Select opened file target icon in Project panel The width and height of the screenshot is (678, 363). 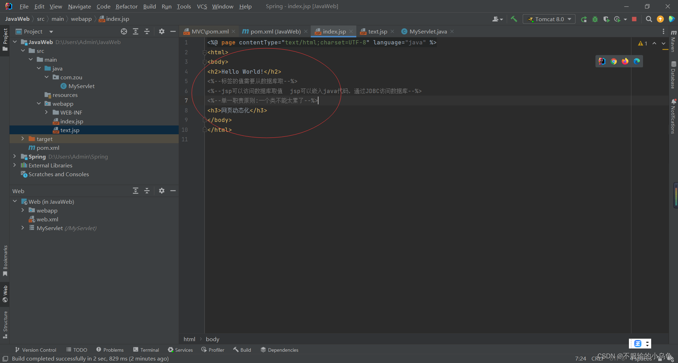pos(124,31)
